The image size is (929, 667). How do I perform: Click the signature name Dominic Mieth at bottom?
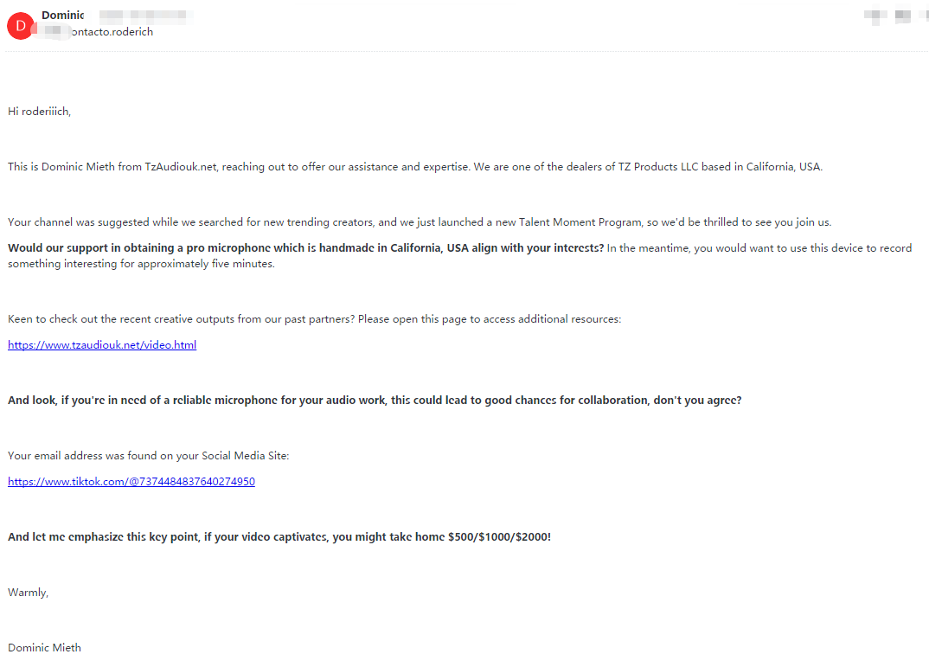coord(44,648)
